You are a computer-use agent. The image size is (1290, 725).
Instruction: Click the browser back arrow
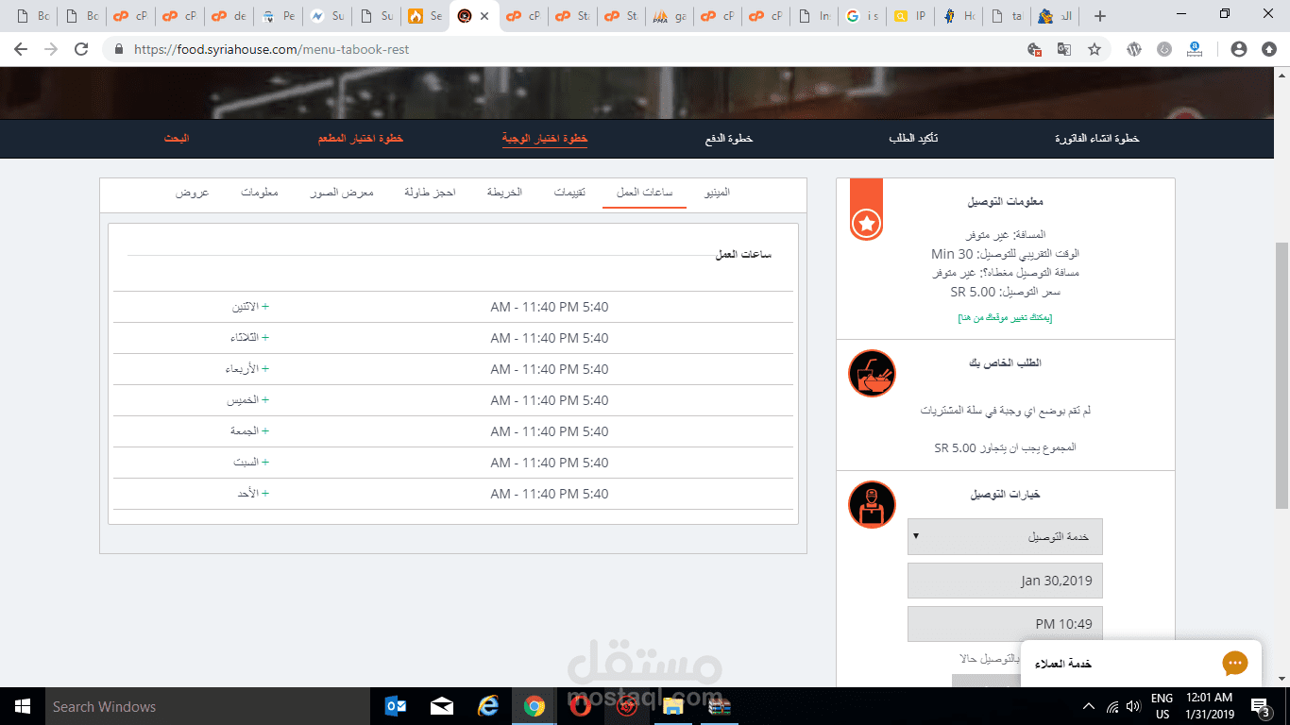tap(21, 49)
